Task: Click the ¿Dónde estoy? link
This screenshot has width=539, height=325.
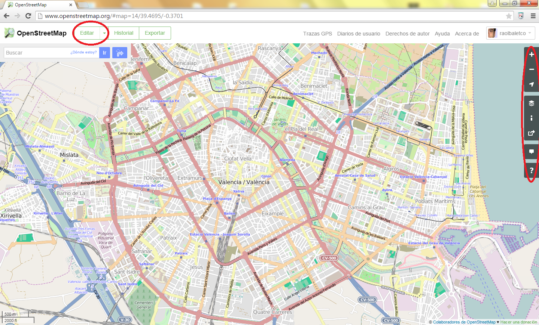Action: [83, 52]
